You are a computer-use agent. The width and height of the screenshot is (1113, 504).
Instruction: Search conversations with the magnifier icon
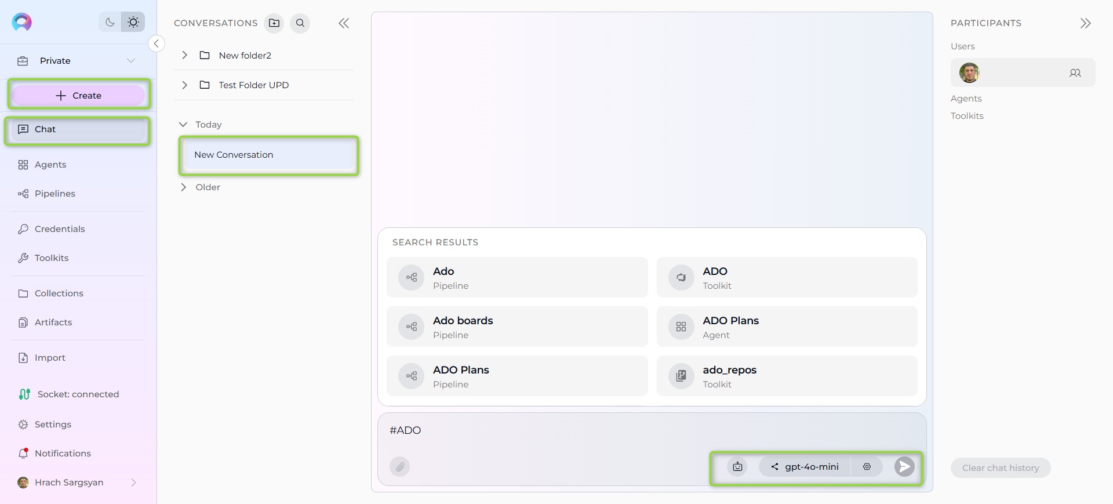click(300, 23)
